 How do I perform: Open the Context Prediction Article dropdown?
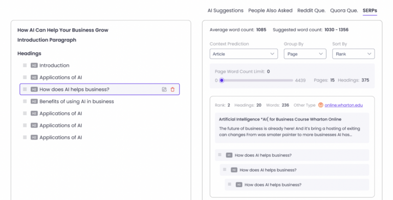[244, 54]
